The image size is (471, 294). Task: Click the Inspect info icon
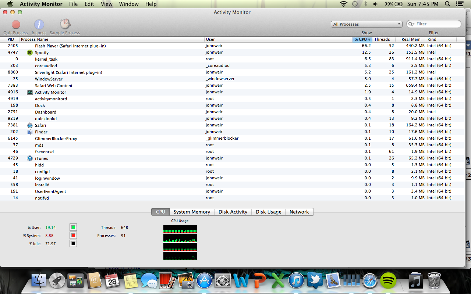[39, 25]
